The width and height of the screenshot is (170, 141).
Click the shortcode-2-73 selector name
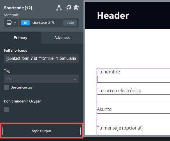(44, 23)
